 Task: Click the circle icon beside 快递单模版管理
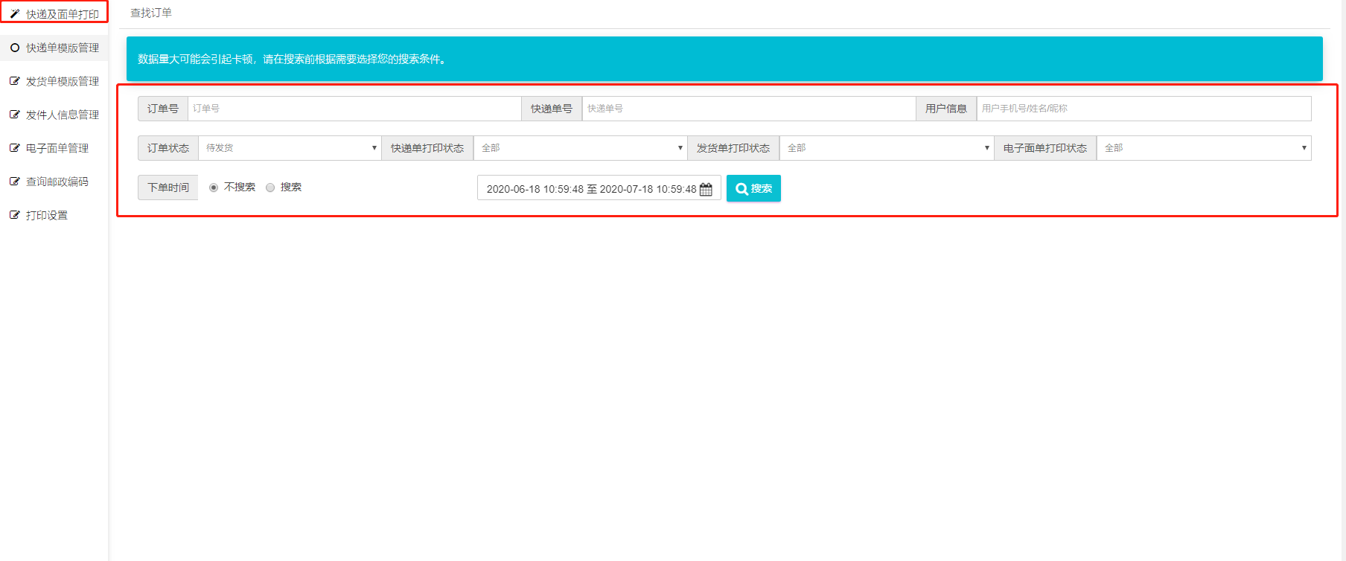pyautogui.click(x=15, y=48)
